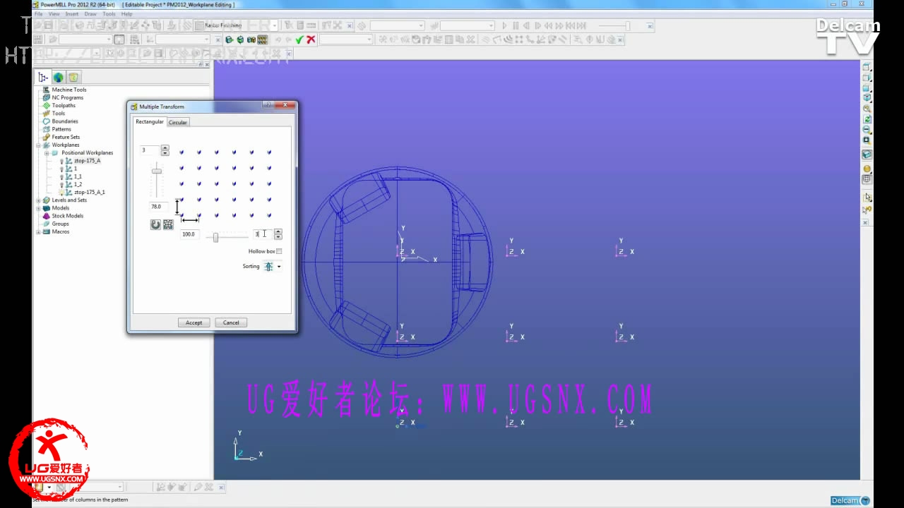The width and height of the screenshot is (904, 508).
Task: Collapse the Workplanes tree node
Action: pyautogui.click(x=39, y=145)
